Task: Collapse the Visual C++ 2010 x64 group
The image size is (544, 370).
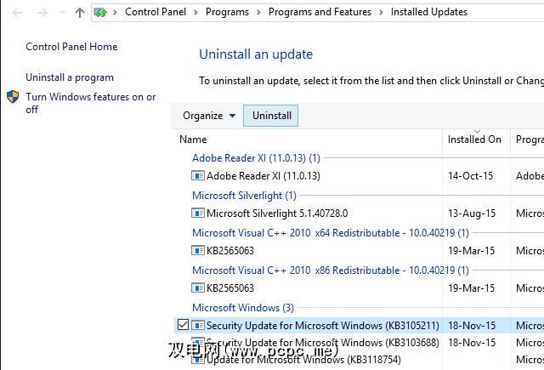Action: pos(331,233)
